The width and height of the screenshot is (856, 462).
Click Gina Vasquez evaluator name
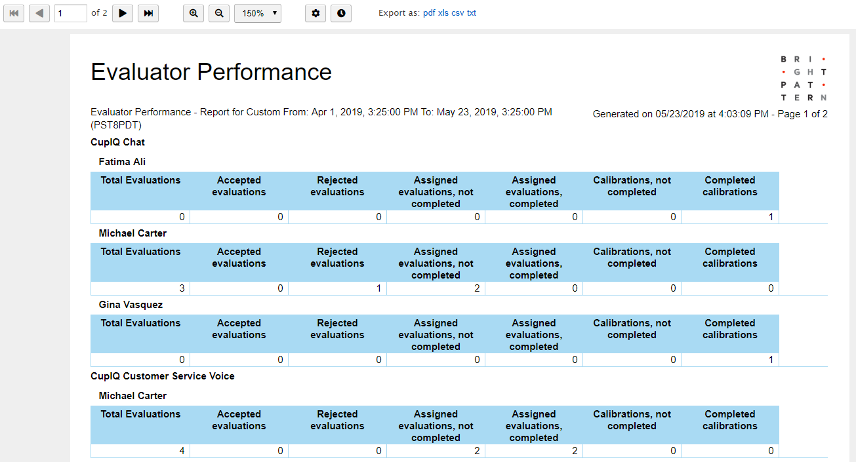coord(131,305)
